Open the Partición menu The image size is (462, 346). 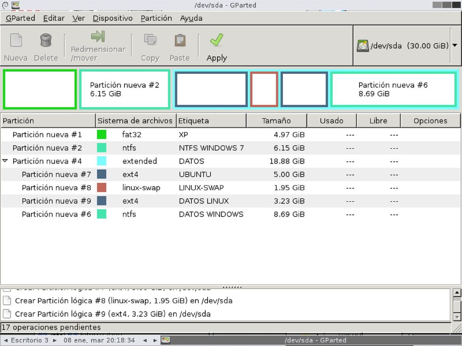(x=156, y=18)
